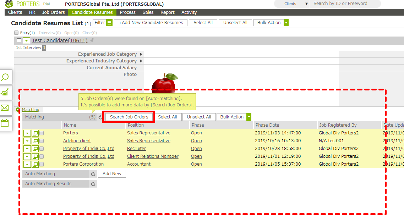This screenshot has width=404, height=222.
Task: Open the Activity menu
Action: [x=189, y=12]
